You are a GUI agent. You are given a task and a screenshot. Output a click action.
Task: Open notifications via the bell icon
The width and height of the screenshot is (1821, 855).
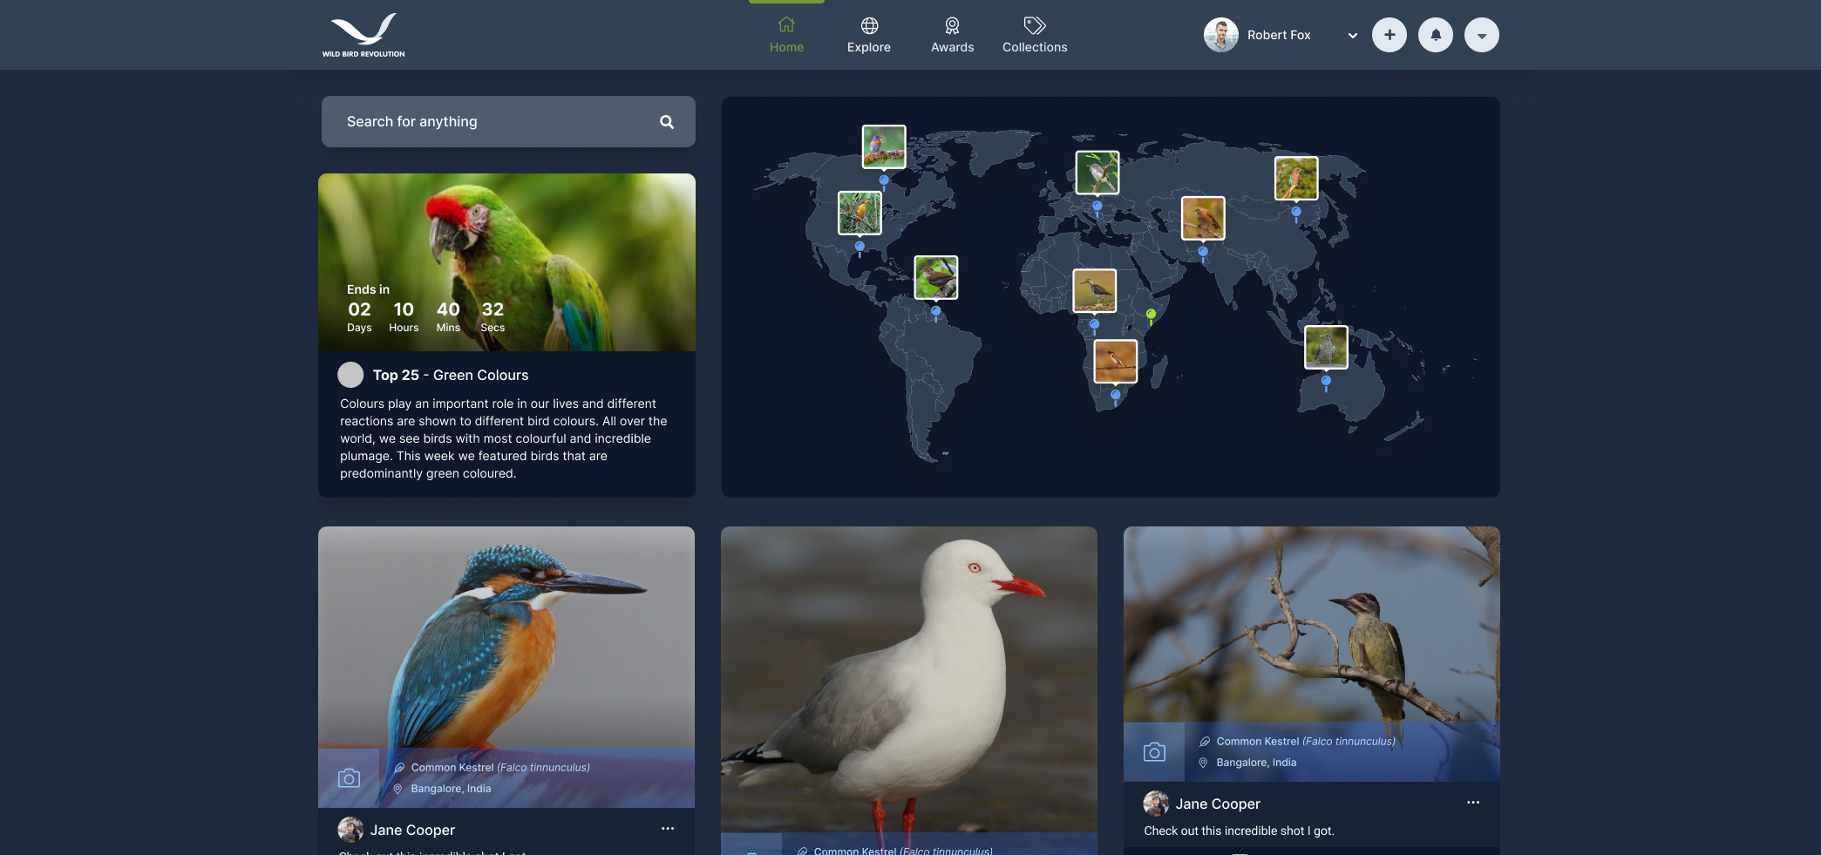[1435, 35]
